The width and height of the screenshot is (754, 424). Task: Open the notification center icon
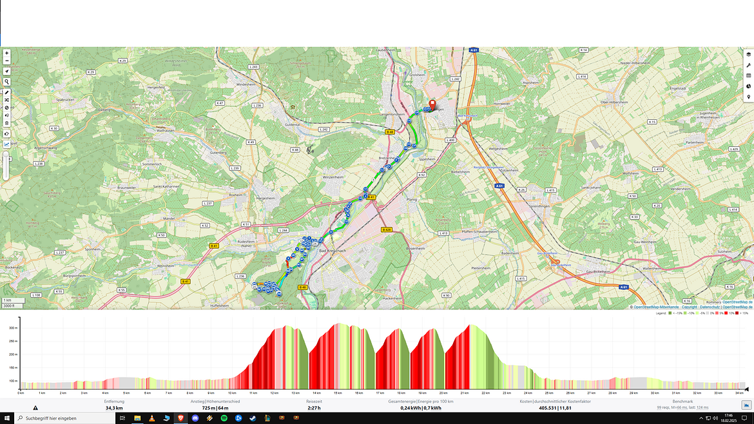[x=745, y=418]
